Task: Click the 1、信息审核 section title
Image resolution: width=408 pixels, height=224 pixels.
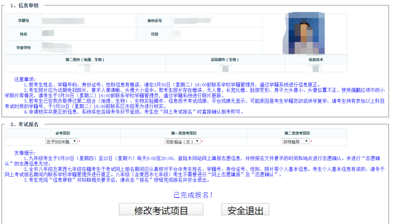Action: tap(24, 5)
